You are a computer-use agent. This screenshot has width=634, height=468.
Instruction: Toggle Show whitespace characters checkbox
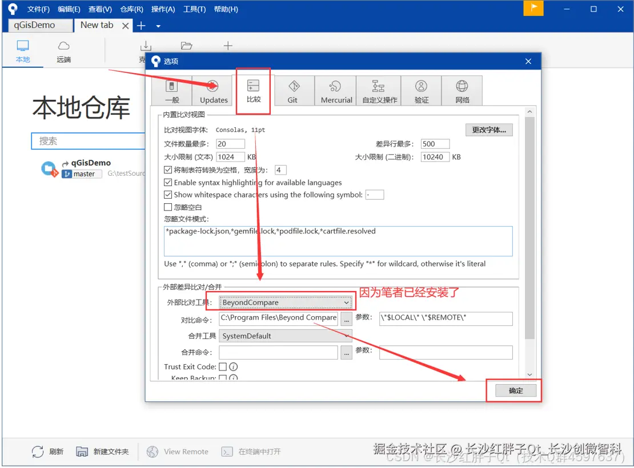tap(168, 195)
